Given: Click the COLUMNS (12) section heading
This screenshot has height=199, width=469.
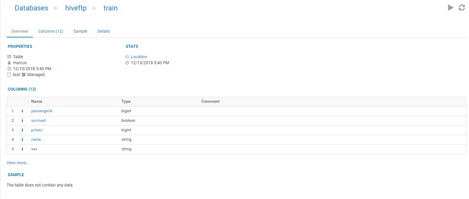Looking at the screenshot, I should tap(22, 89).
